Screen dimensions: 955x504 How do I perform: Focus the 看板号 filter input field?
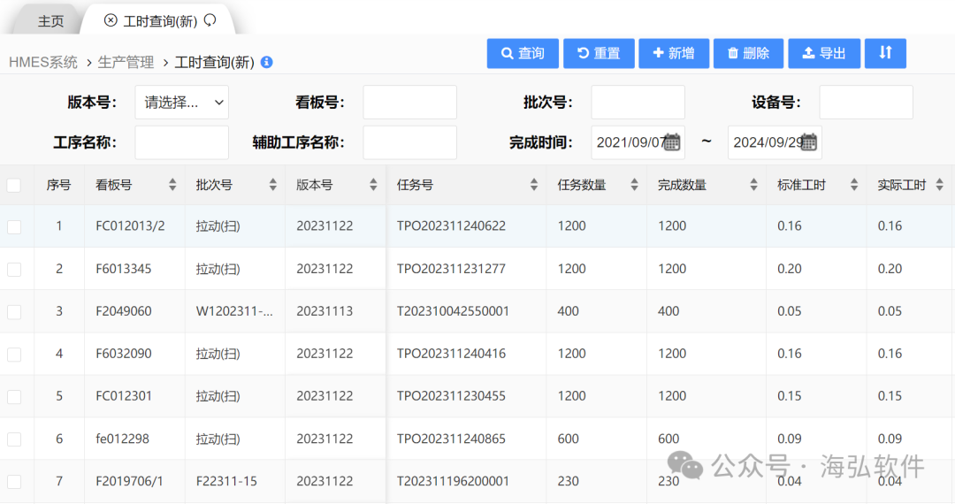coord(410,103)
